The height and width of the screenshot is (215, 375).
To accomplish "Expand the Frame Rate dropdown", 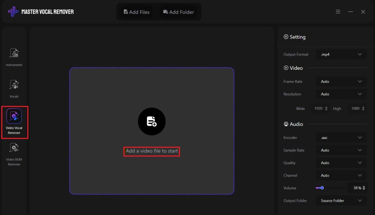I will [341, 81].
